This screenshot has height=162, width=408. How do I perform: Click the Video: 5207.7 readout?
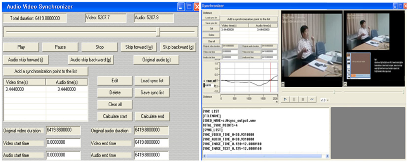(x=106, y=18)
